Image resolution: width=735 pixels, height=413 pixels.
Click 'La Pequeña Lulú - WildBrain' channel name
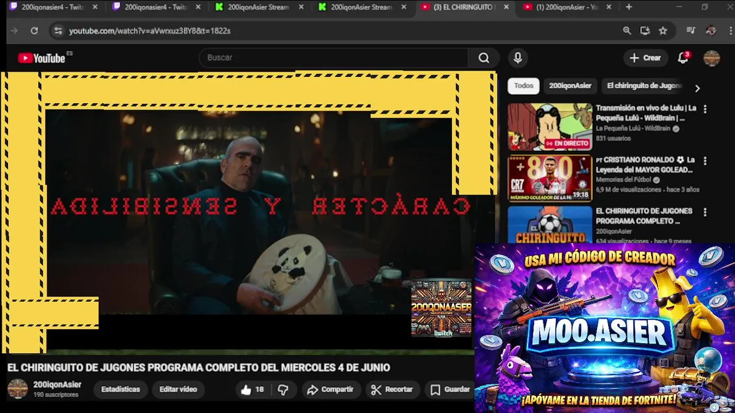click(x=633, y=129)
